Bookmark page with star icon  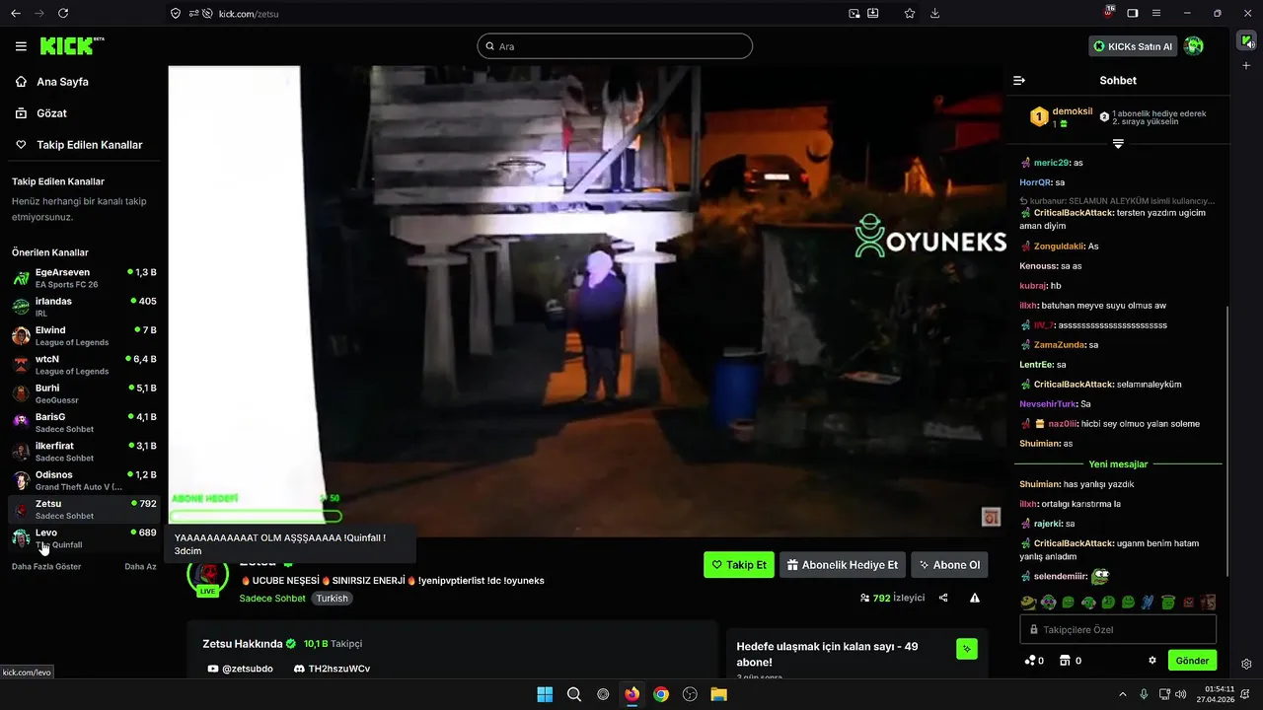(910, 13)
